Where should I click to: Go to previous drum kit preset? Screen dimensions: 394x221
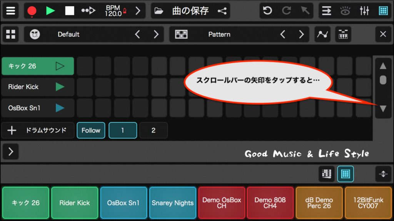[137, 34]
